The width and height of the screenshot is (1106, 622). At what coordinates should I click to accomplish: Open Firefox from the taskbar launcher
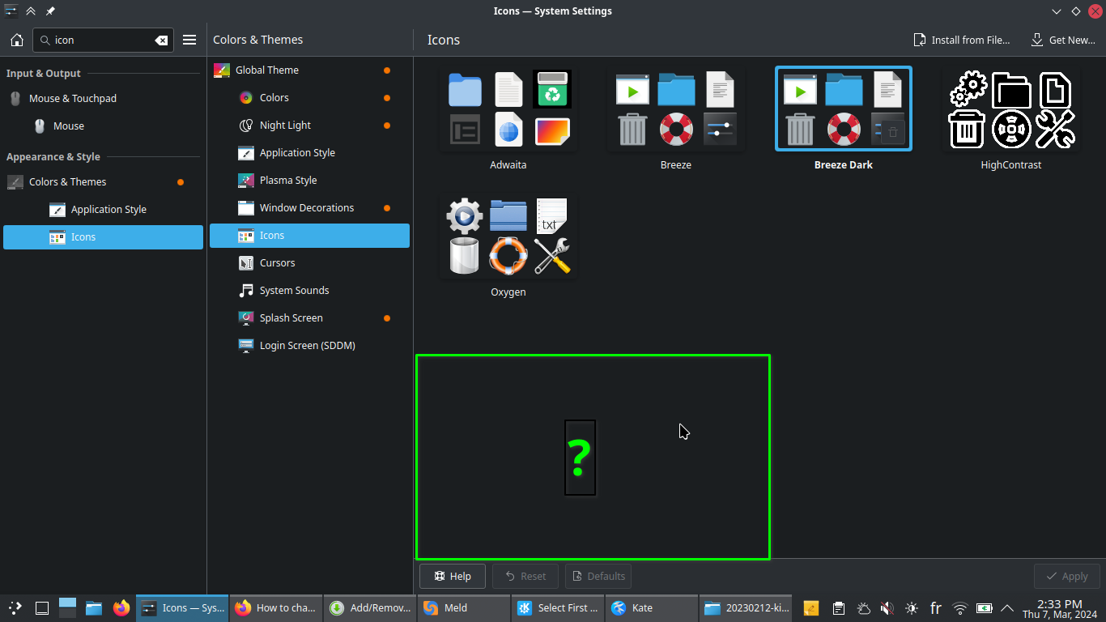(x=121, y=607)
